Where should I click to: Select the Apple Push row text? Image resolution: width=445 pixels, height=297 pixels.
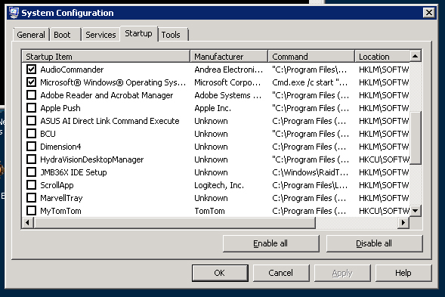pyautogui.click(x=60, y=108)
